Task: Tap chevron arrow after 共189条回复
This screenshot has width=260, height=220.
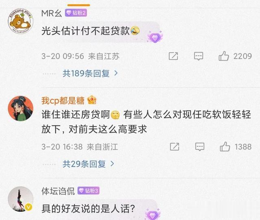Action: 116,73
